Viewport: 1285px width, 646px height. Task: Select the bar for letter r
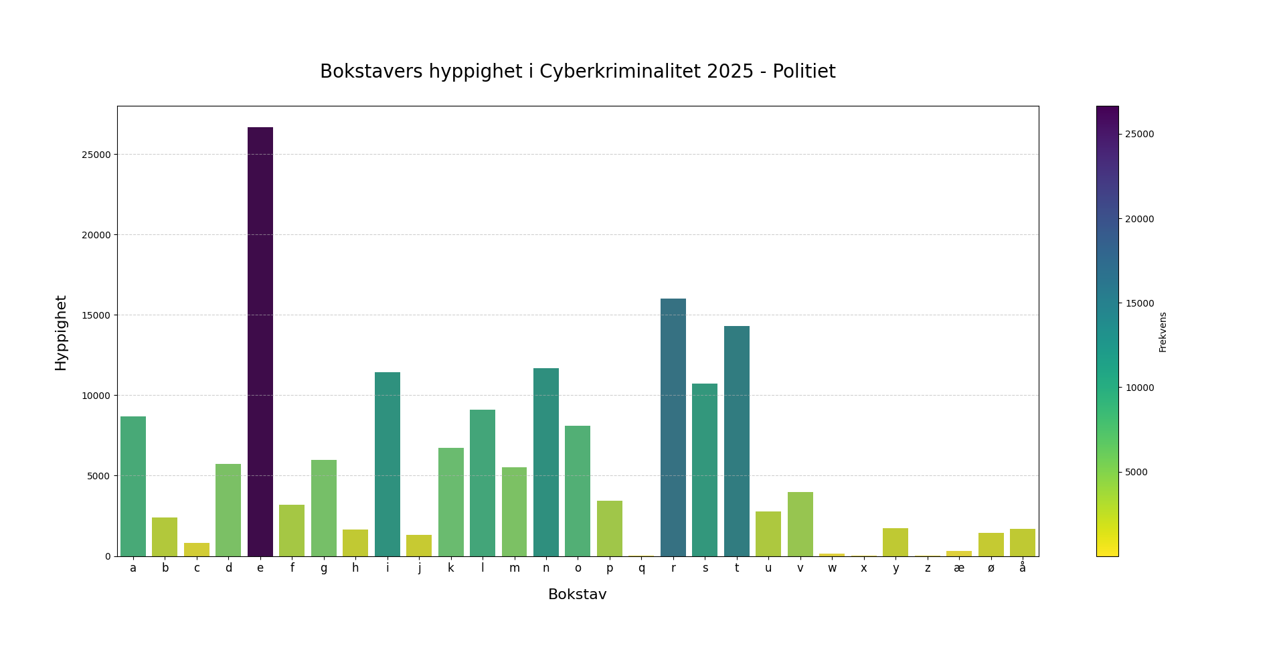tap(673, 427)
